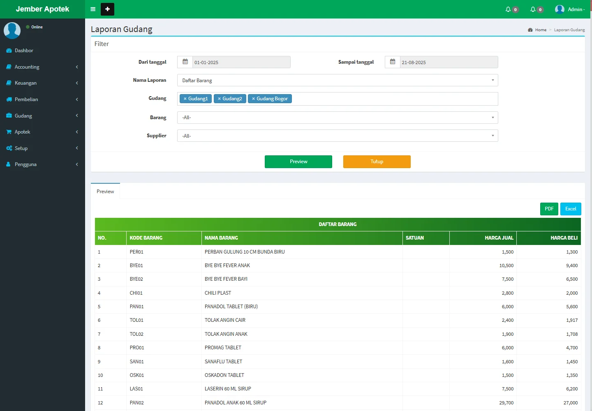Open the second notification bell

(x=533, y=9)
